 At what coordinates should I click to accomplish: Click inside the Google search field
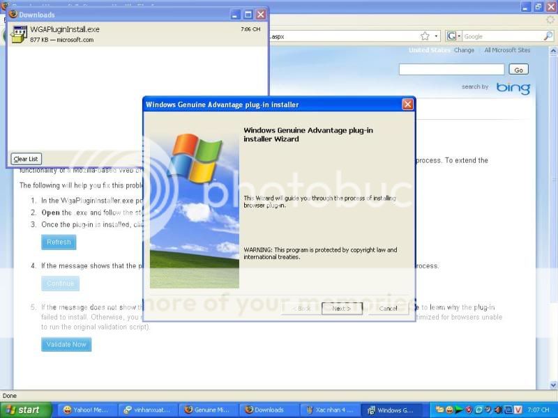[x=502, y=36]
